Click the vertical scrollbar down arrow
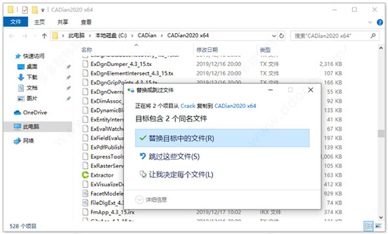The width and height of the screenshot is (388, 234). pos(381,217)
